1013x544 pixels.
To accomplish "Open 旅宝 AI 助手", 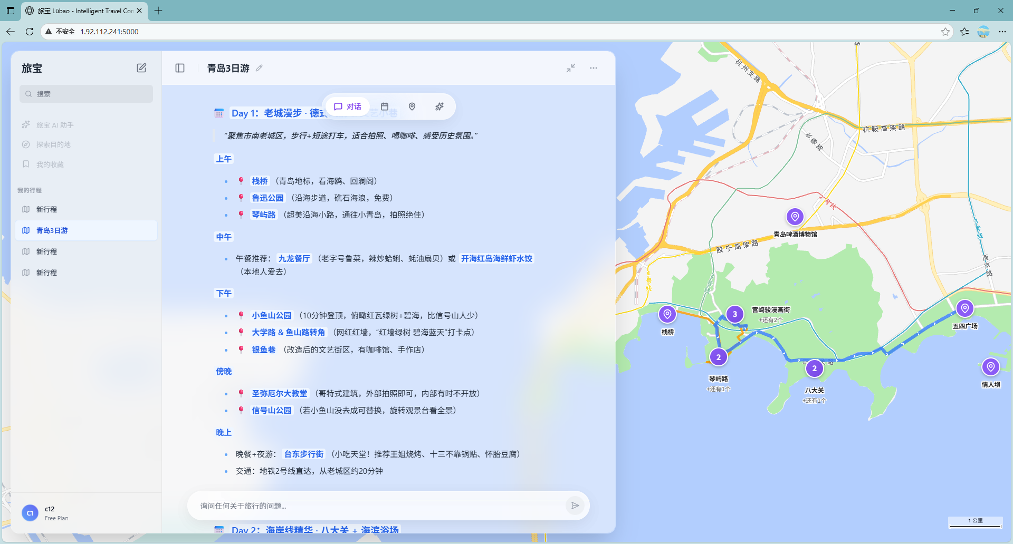I will tap(86, 125).
